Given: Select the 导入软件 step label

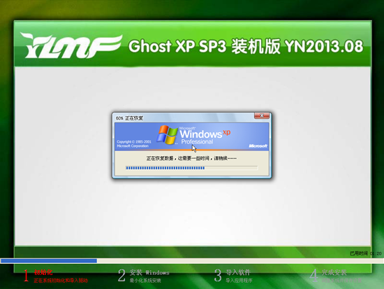Looking at the screenshot, I should (238, 272).
